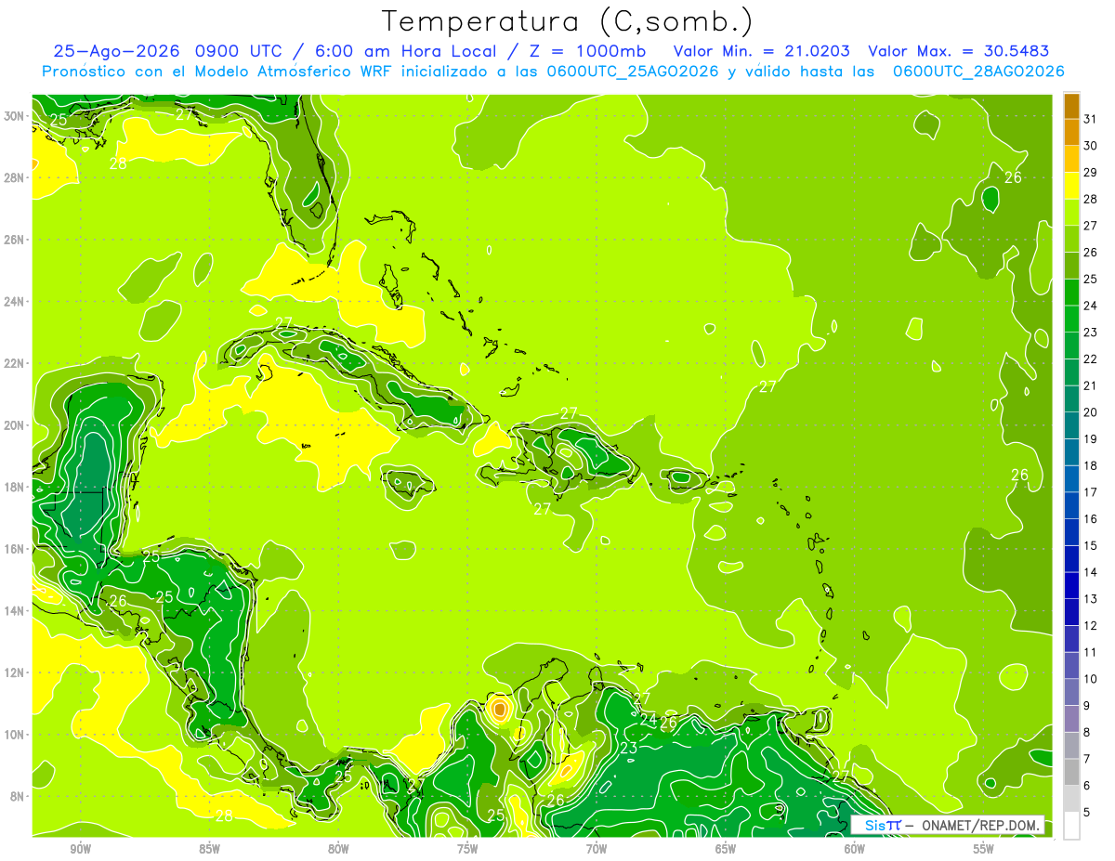
Task: Click the "31" label on color scale
Action: pos(1091,119)
